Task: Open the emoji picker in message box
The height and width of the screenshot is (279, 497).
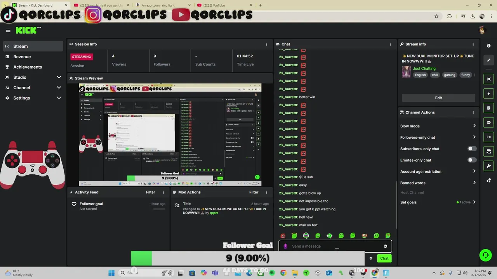Action: tap(385, 246)
